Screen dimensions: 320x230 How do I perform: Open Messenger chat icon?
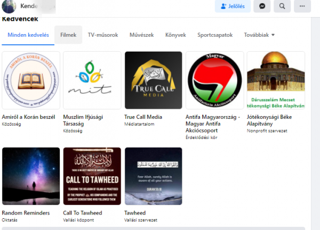point(262,6)
